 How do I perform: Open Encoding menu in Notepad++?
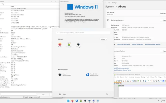pyautogui.click(x=131, y=77)
